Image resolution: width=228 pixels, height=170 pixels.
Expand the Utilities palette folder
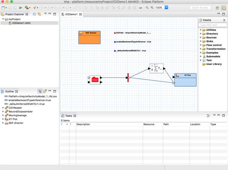click(x=201, y=30)
